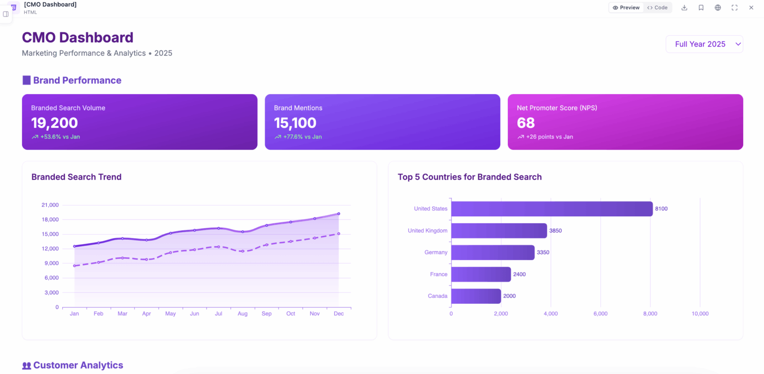Click the United States bar

(552, 209)
